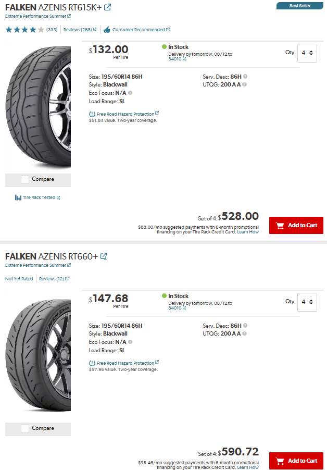Screen dimensions: 327x470
Task: Open Qty dropdown for RT615K+ tire
Action: 307,53
